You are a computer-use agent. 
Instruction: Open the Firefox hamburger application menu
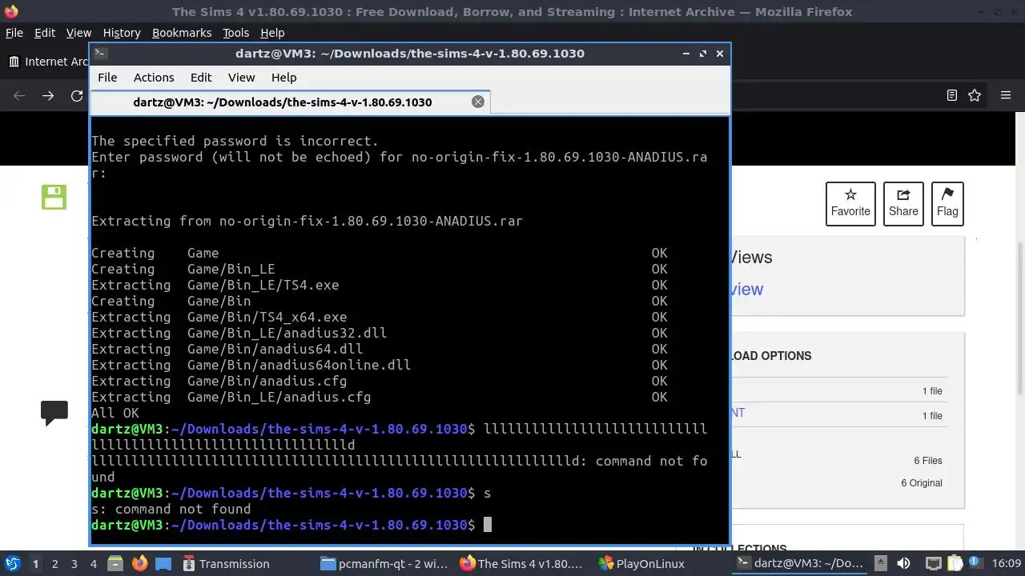pos(1006,95)
